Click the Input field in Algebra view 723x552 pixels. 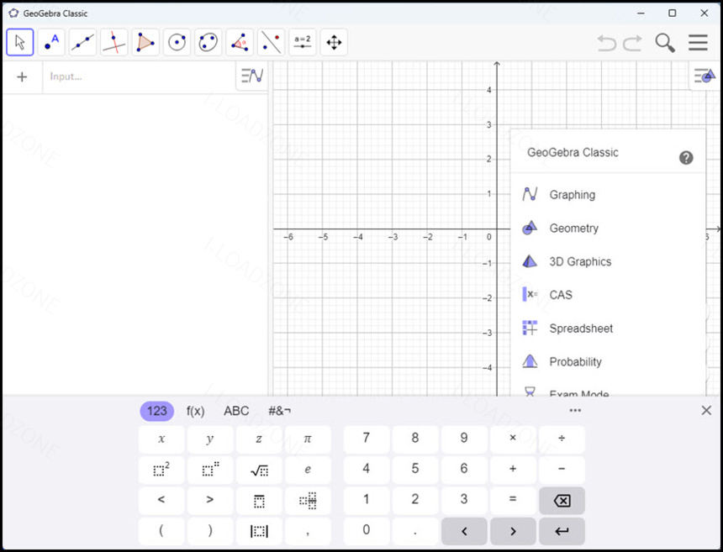point(140,76)
